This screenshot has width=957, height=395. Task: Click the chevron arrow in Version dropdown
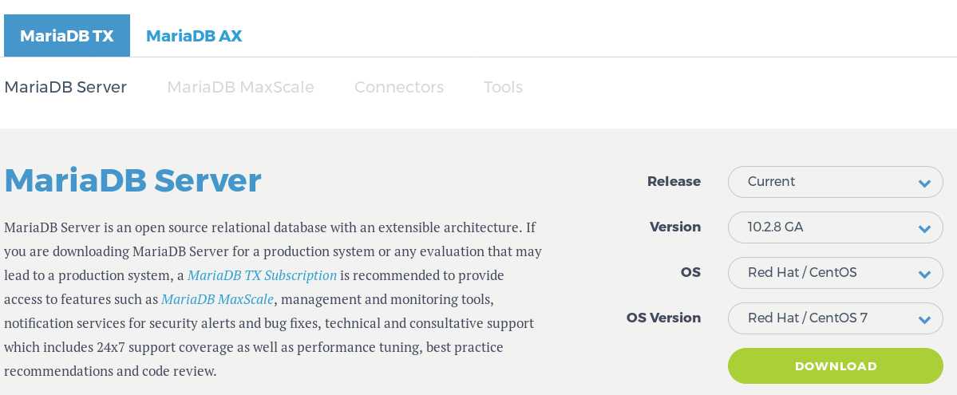coord(924,229)
